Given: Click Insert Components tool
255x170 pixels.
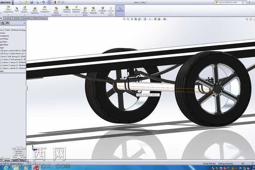Looking at the screenshot, I should (8, 10).
